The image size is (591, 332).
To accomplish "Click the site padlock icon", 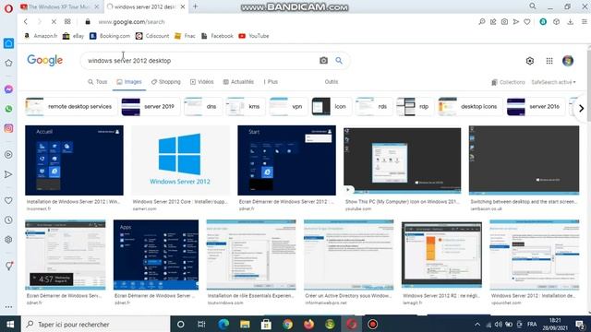I will point(88,22).
